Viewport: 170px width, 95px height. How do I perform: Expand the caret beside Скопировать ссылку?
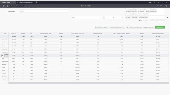point(125,27)
